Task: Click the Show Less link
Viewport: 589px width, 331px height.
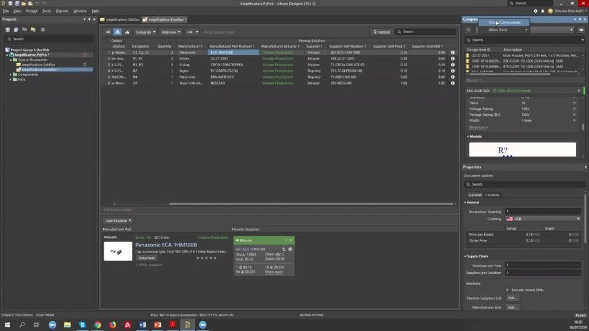Action: click(479, 127)
